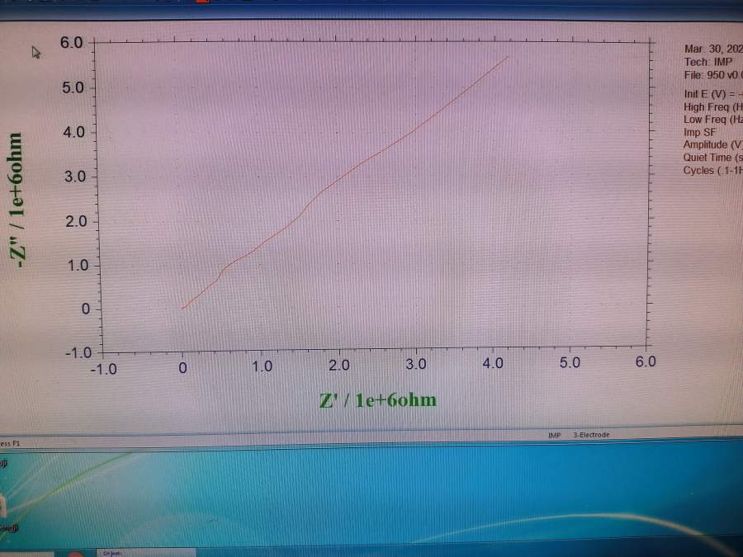Click the x-axis tick label 2.0

coord(338,366)
